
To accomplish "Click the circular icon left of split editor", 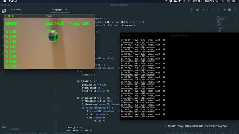I will [x=224, y=10].
